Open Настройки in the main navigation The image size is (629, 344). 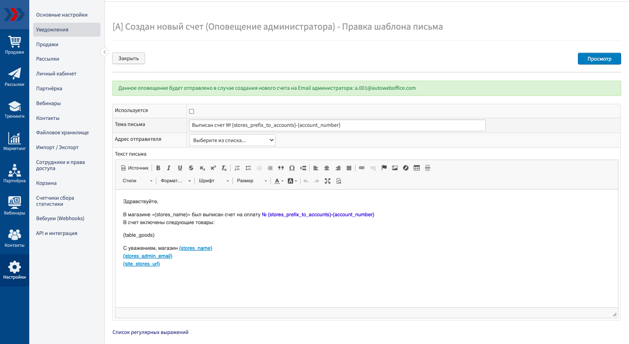(x=14, y=270)
